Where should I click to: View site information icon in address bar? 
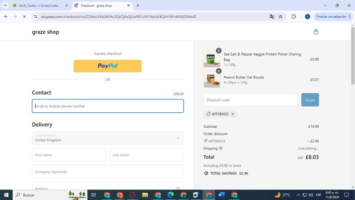tap(35, 17)
